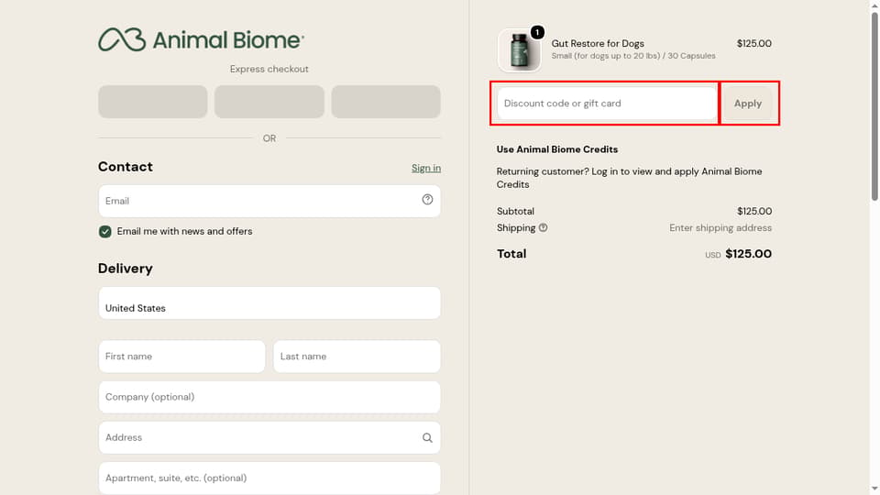Click the scrollbar down arrow
This screenshot has height=495, width=880.
pyautogui.click(x=874, y=489)
